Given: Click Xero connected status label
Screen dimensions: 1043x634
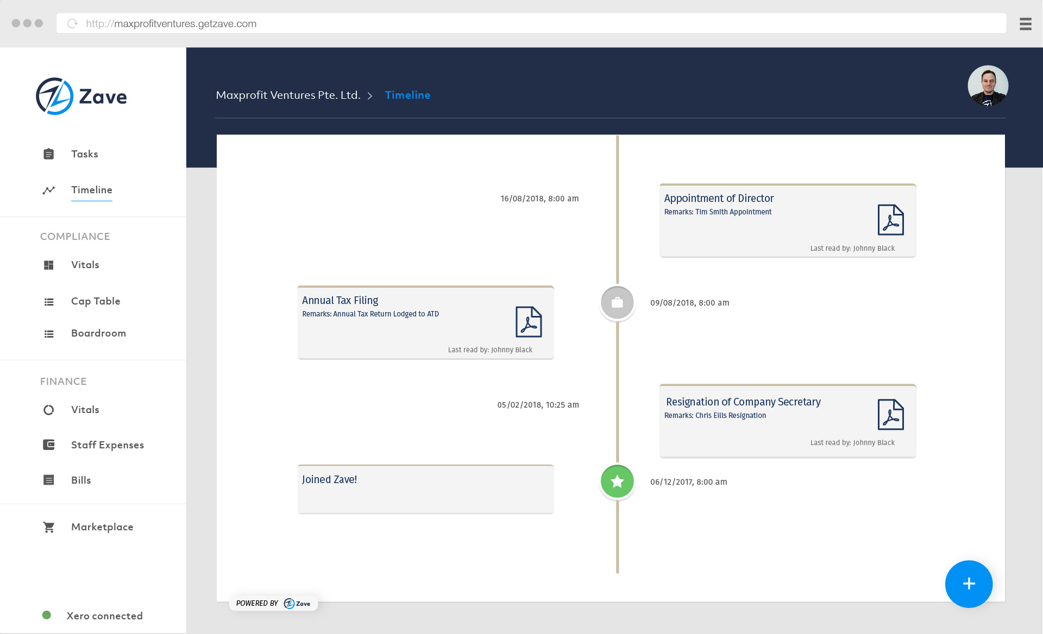Looking at the screenshot, I should [105, 616].
